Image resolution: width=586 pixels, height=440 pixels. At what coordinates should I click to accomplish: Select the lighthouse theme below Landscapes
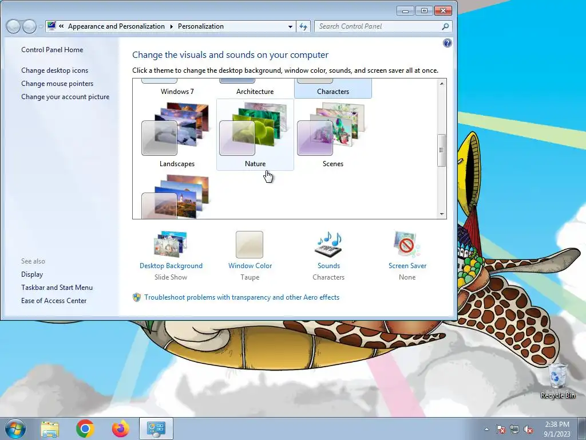click(x=176, y=197)
